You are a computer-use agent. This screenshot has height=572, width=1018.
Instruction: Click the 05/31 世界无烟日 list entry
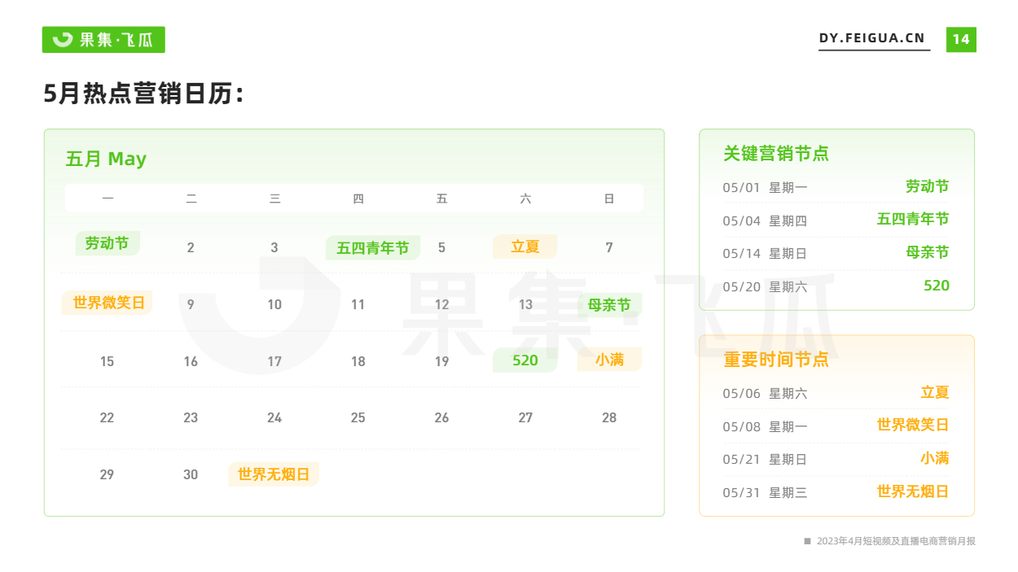[836, 491]
